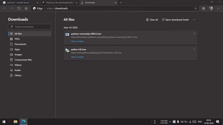Show pycharm-community-2020.1.2.exe in folder
The height and width of the screenshot is (125, 223).
tap(77, 41)
